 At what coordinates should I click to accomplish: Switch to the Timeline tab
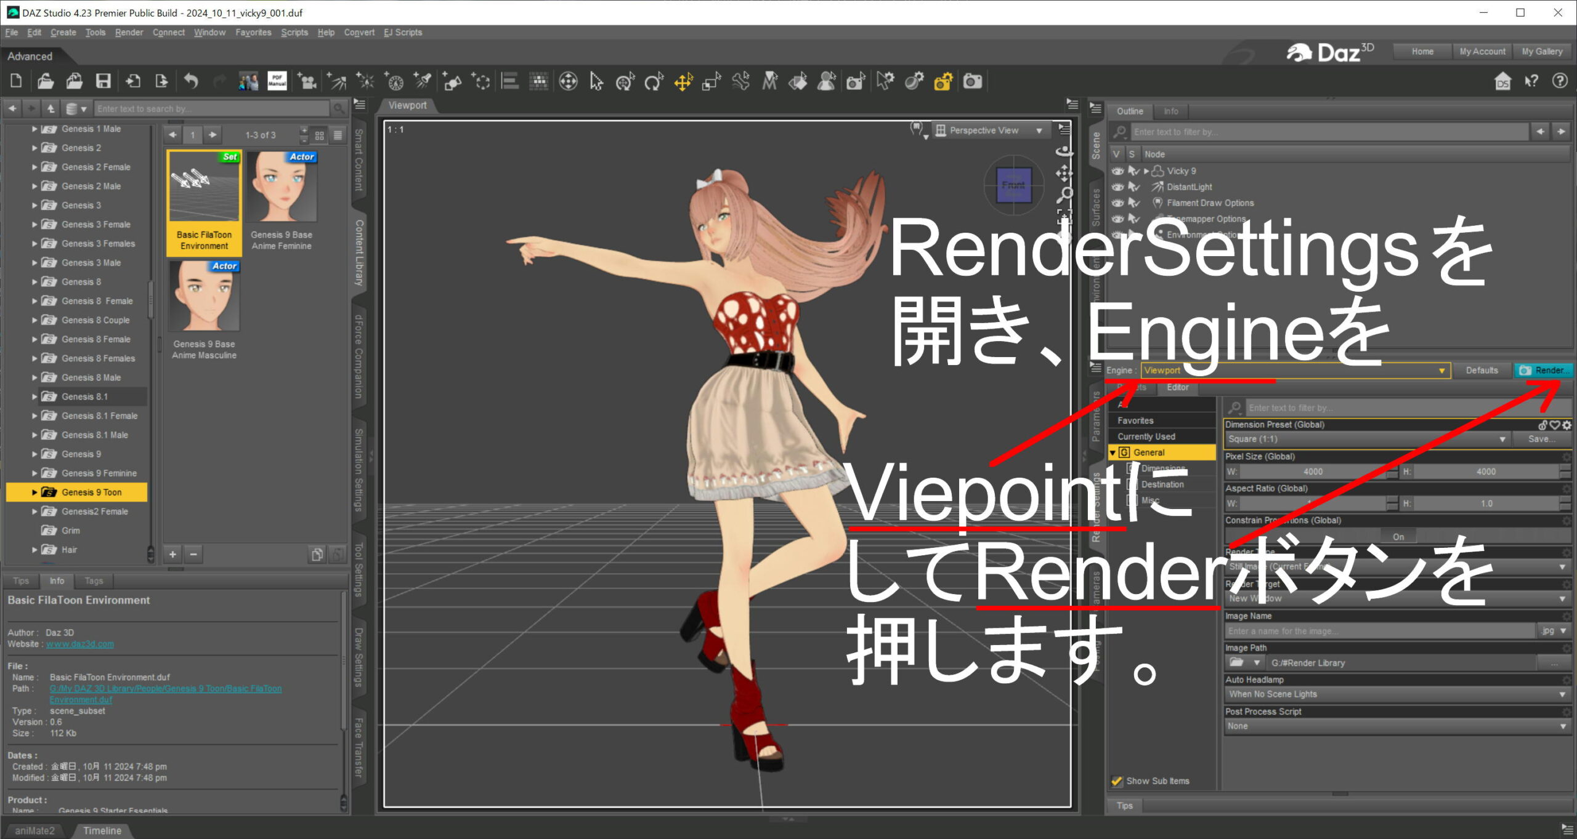102,830
